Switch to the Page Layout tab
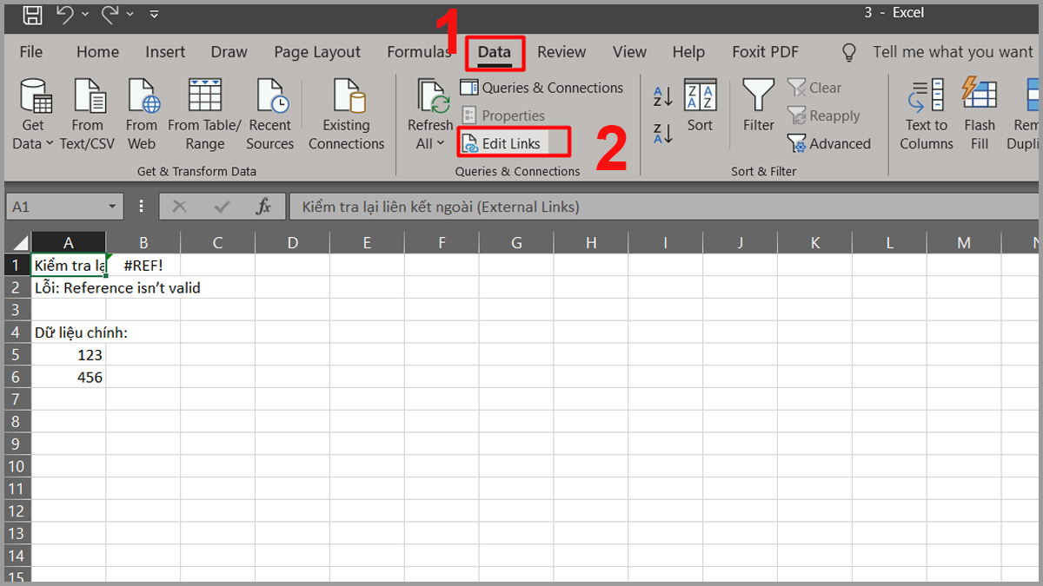The height and width of the screenshot is (586, 1043). (317, 52)
